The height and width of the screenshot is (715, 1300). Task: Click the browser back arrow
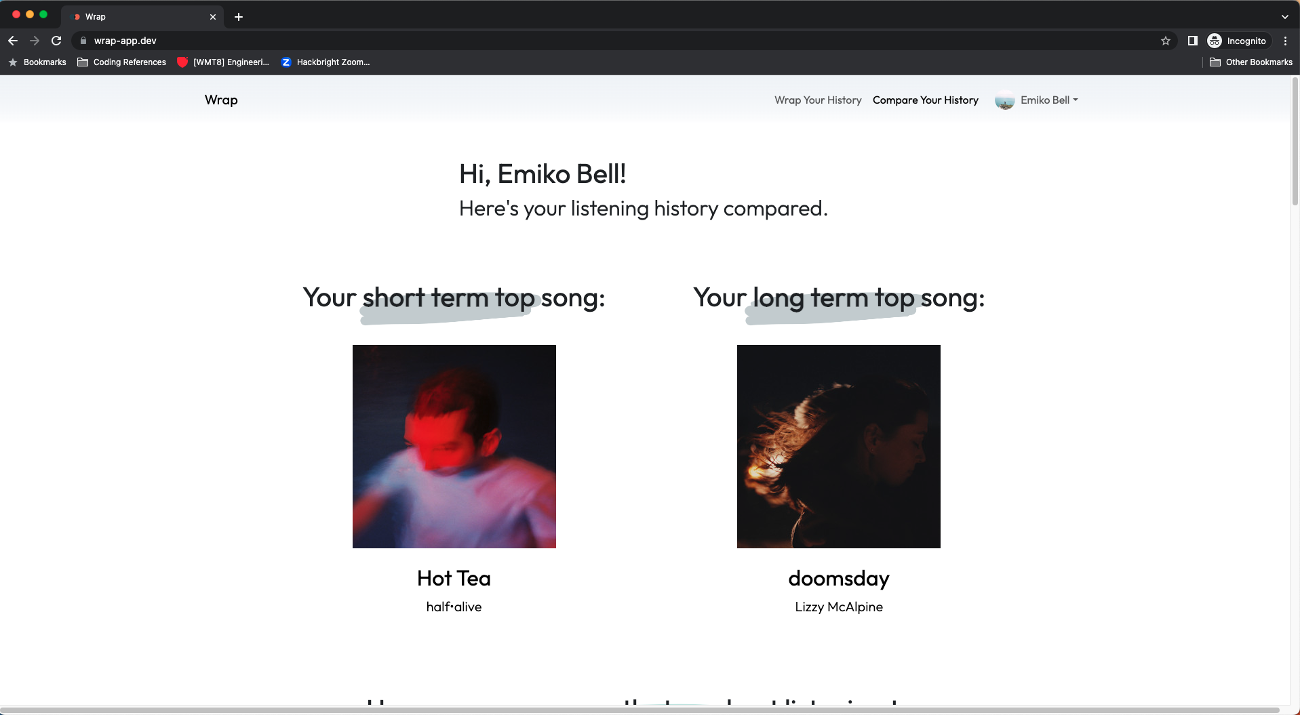tap(13, 41)
